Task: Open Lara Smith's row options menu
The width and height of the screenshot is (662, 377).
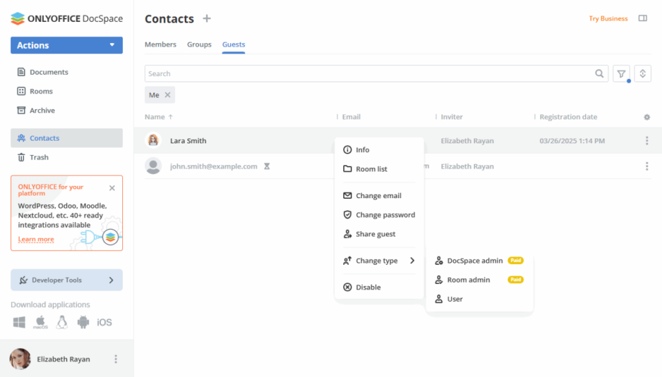Action: 646,140
